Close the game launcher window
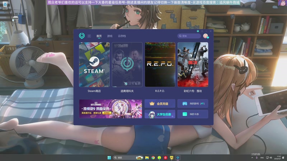 [211, 31]
